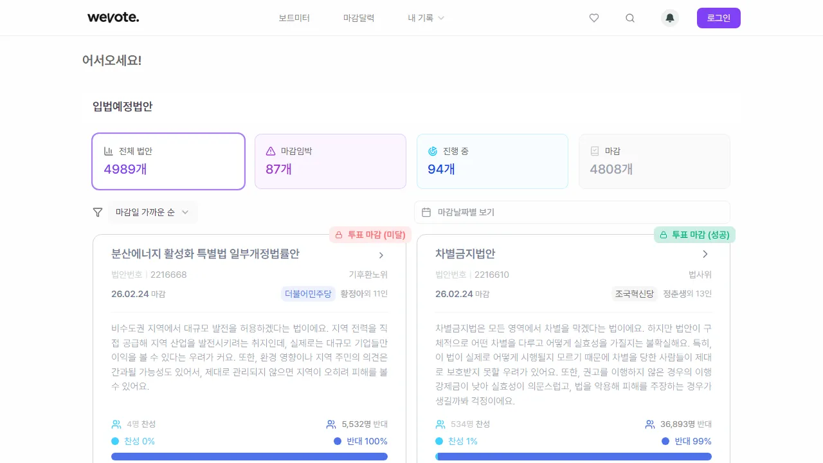
Task: Expand the 내 기록 menu
Action: click(x=426, y=18)
